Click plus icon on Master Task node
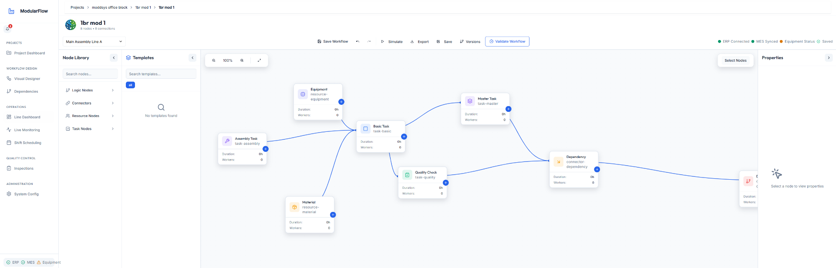The height and width of the screenshot is (268, 836). 508,109
